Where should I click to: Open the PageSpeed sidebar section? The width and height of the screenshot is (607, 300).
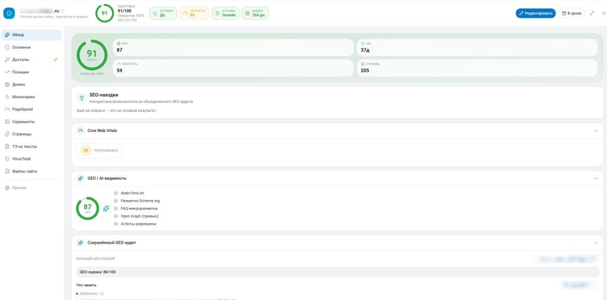[x=31, y=109]
